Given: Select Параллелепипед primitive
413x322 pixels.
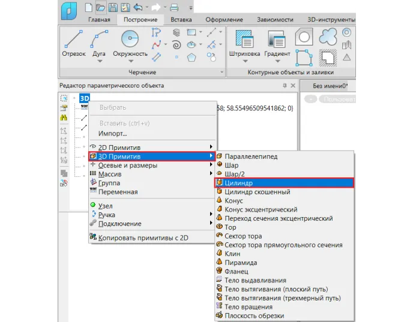Looking at the screenshot, I should 285,157.
